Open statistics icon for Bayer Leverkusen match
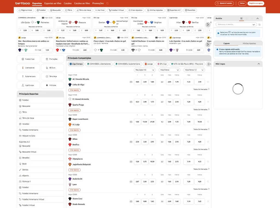The image size is (280, 208). coord(131,122)
